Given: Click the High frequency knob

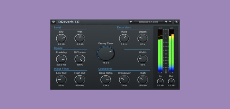Looking at the screenshot, I should 143,80.
